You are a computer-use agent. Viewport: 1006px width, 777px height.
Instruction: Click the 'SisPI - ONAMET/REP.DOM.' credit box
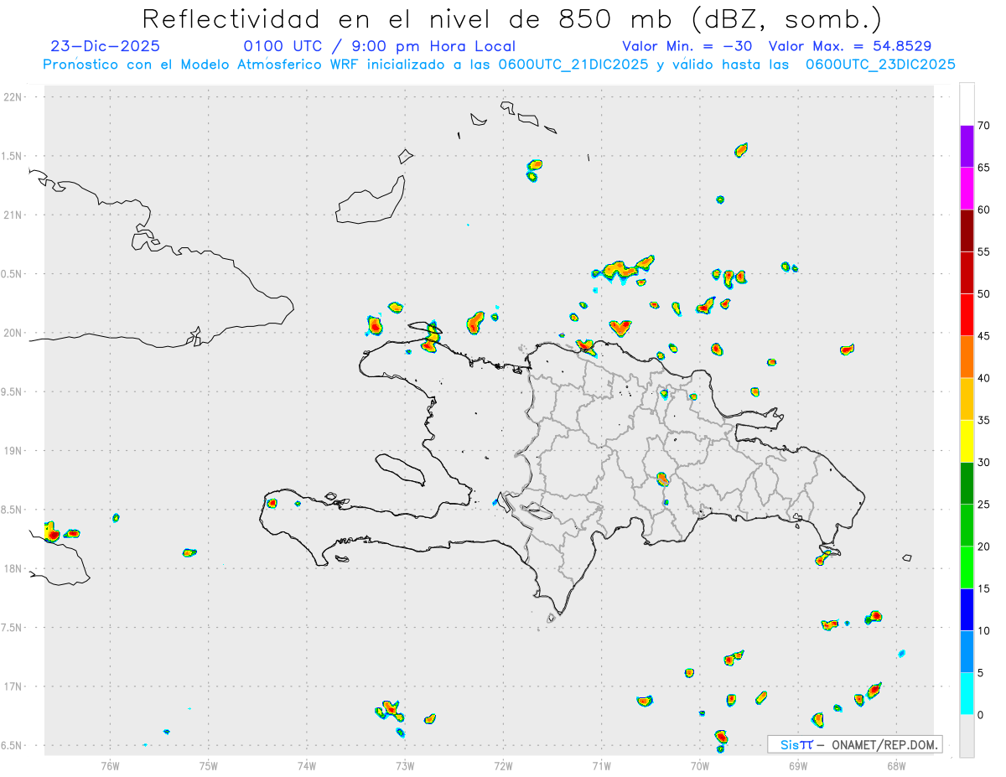pyautogui.click(x=855, y=744)
